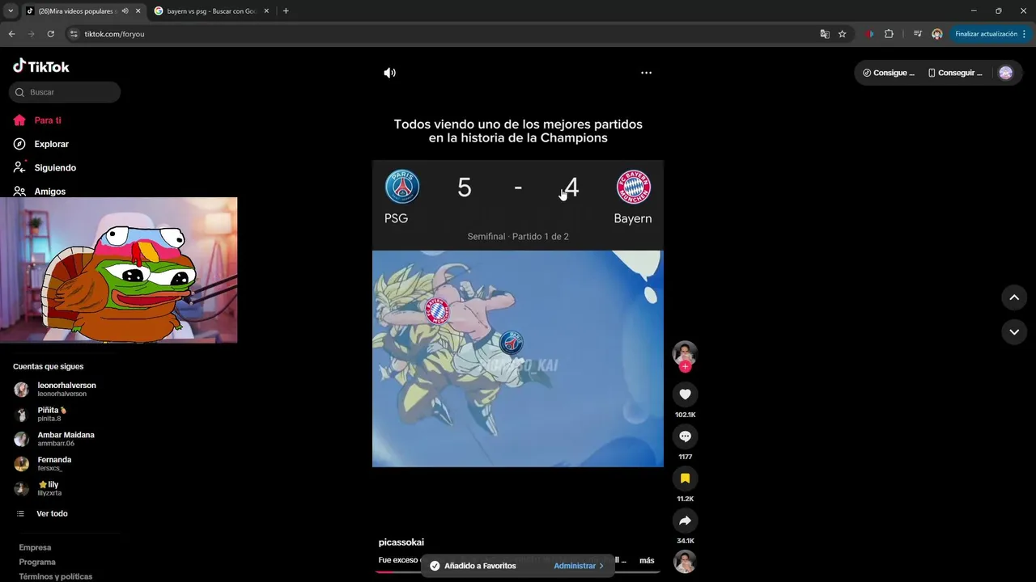The height and width of the screenshot is (582, 1036).
Task: Mute tab audio via speaker indicator
Action: tap(125, 11)
